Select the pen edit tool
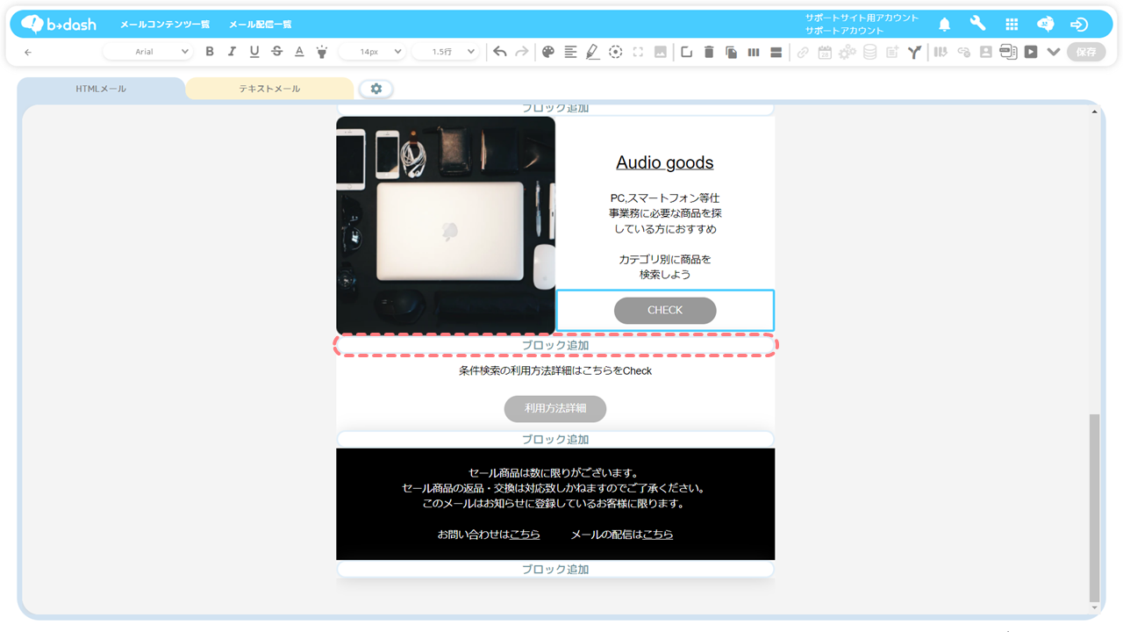 coord(593,52)
